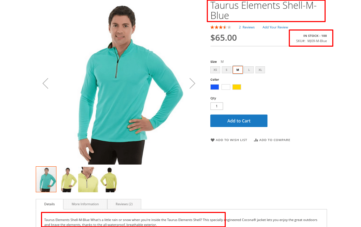Image resolution: width=361 pixels, height=227 pixels.
Task: Switch to the Reviews (2) tab
Action: click(124, 204)
